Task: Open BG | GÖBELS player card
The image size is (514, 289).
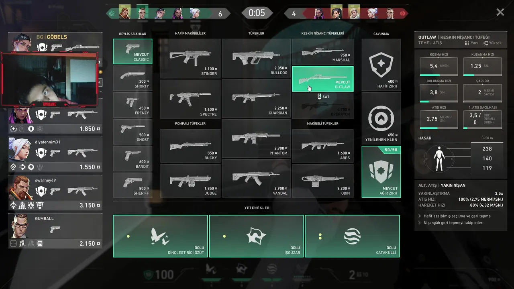Action: [55, 43]
